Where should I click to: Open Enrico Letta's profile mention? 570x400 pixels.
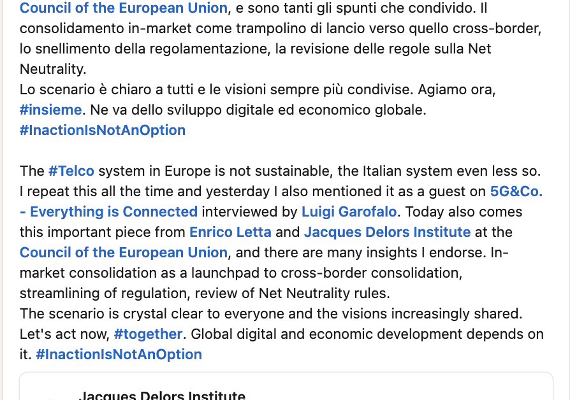click(230, 232)
